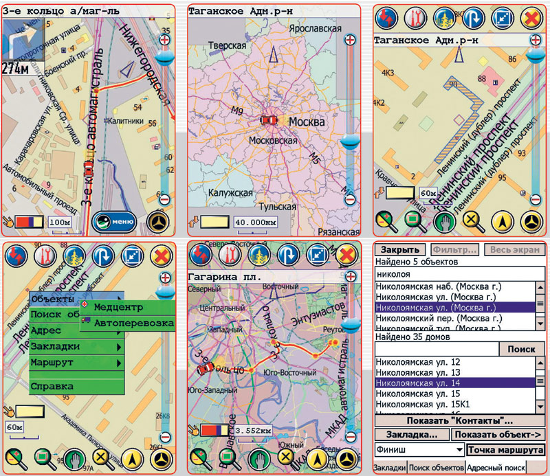Open the меню button on the 3-е кольцо map

[114, 222]
